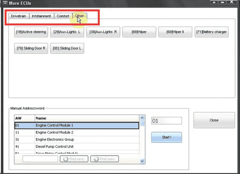240x174 pixels.
Task: Select the Comfort tab
Action: [x=63, y=16]
